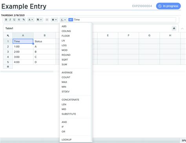Click the 1:00 cell
Image resolution: width=186 pixels, height=143 pixels.
click(23, 47)
